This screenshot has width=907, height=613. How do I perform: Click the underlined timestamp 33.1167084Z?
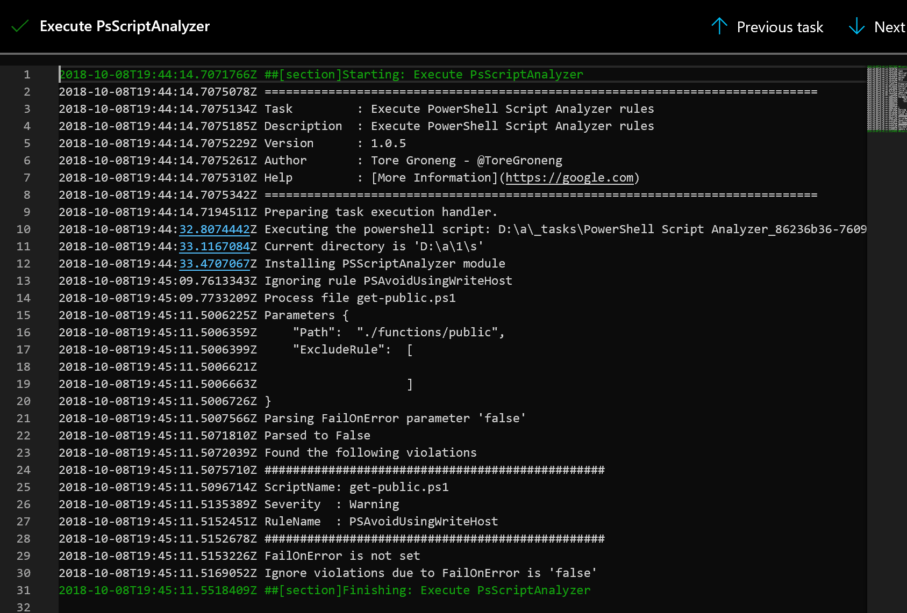click(x=215, y=246)
